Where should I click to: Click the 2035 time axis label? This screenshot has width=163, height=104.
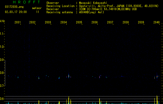[79, 22]
